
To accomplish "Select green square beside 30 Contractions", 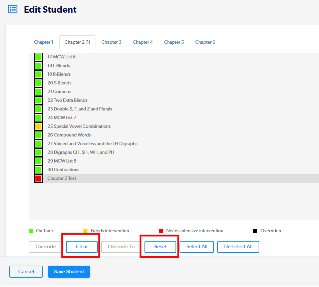I will click(x=38, y=170).
